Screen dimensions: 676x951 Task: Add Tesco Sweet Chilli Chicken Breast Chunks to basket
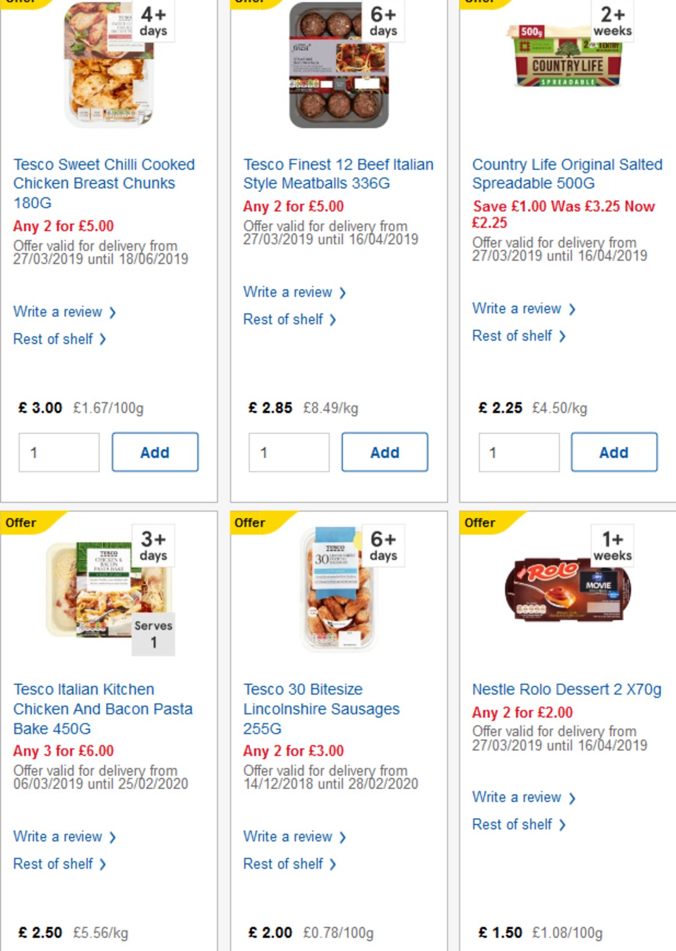coord(155,452)
